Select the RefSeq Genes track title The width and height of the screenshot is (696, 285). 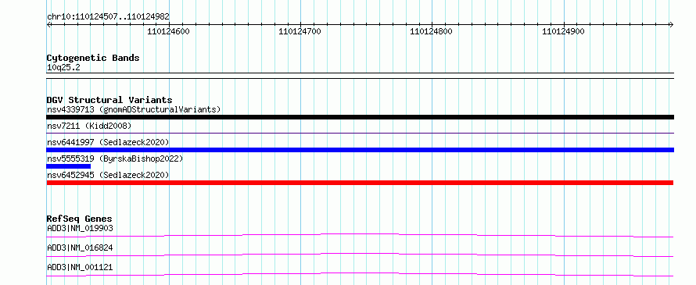point(80,219)
